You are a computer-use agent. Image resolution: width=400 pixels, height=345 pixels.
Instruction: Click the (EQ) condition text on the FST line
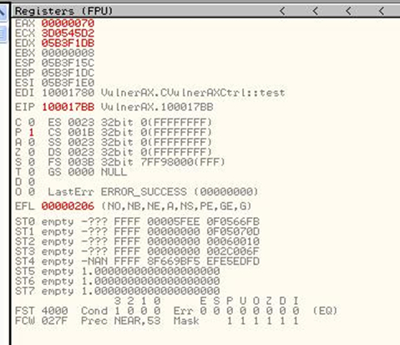[325, 311]
